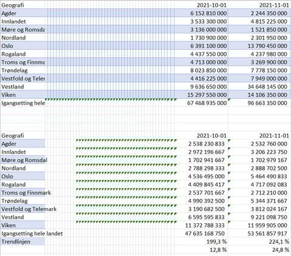The width and height of the screenshot is (291, 256).
Task: Click on 3 269 900 000
Action: [269, 62]
